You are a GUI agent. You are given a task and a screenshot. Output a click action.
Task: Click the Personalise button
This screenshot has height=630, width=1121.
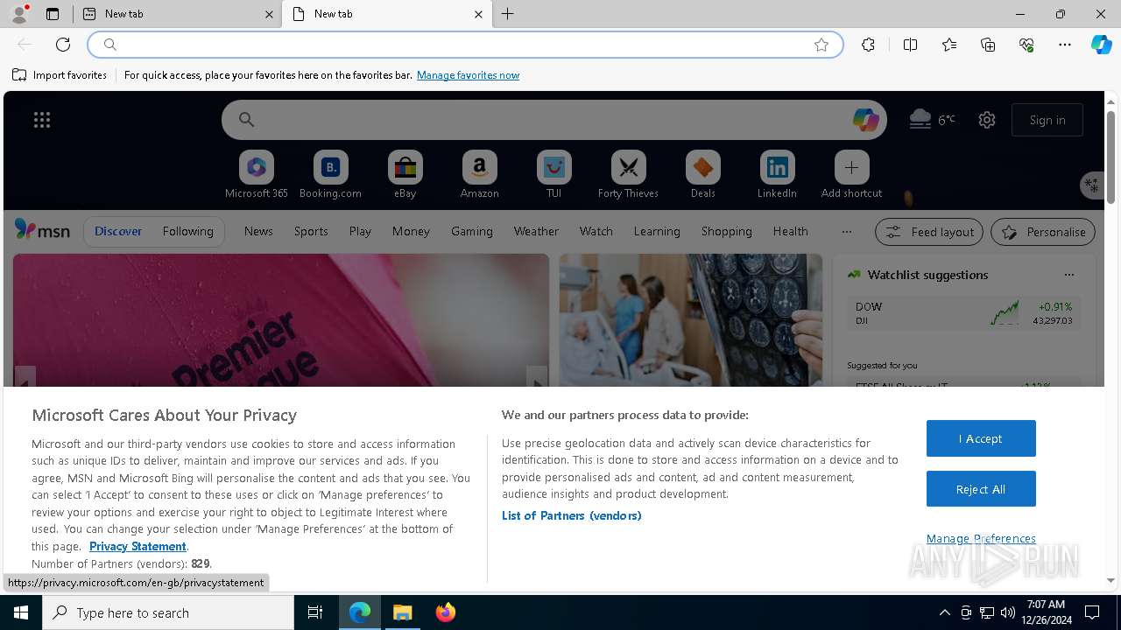pos(1043,232)
